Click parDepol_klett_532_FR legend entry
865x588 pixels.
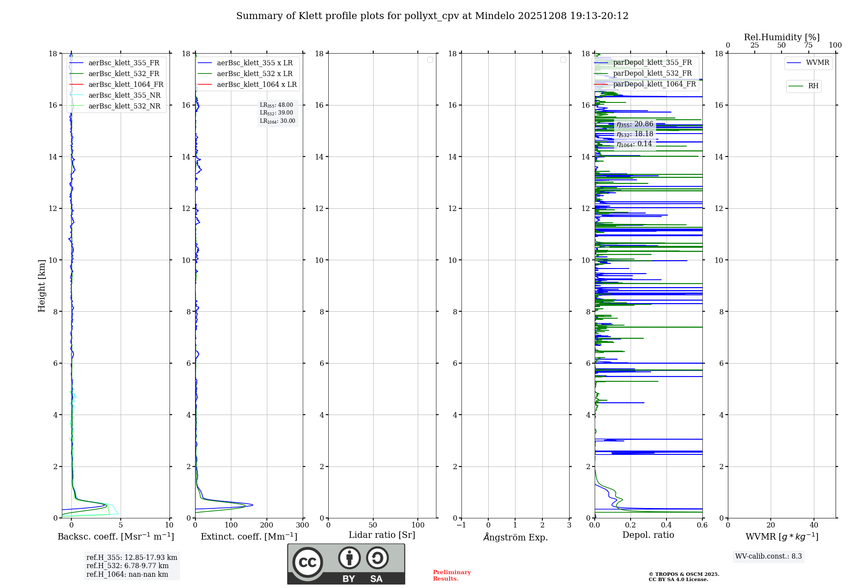[652, 73]
